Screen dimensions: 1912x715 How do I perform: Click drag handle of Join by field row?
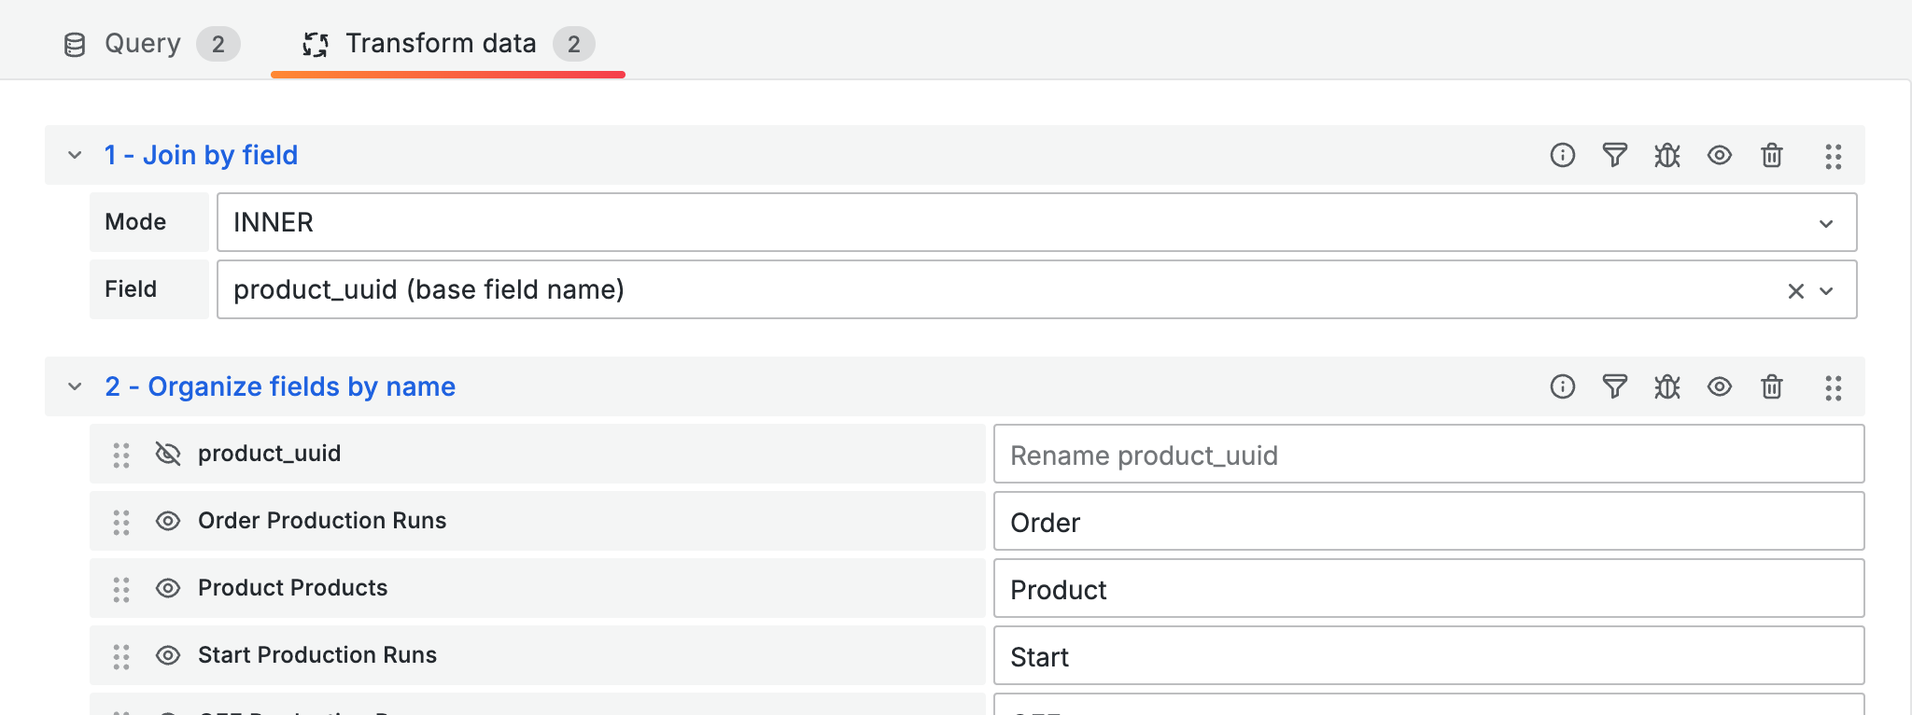(1834, 156)
